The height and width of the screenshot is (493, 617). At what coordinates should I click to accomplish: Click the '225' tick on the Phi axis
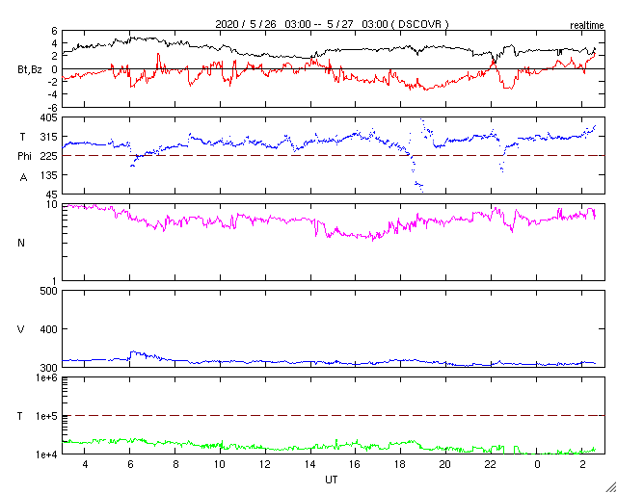pos(49,156)
